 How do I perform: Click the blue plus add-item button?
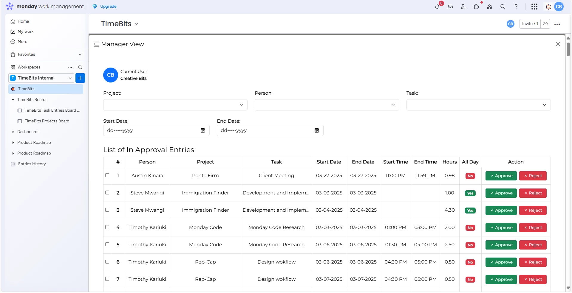click(80, 78)
